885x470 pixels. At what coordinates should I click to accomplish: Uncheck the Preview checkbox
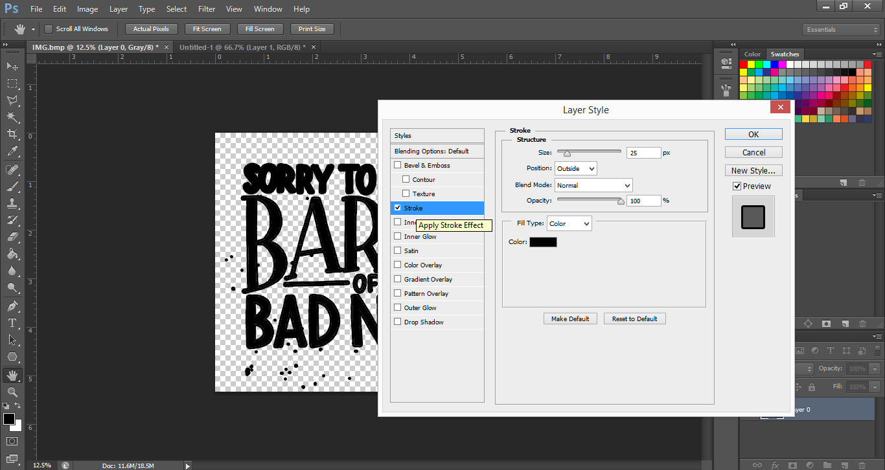click(x=737, y=186)
